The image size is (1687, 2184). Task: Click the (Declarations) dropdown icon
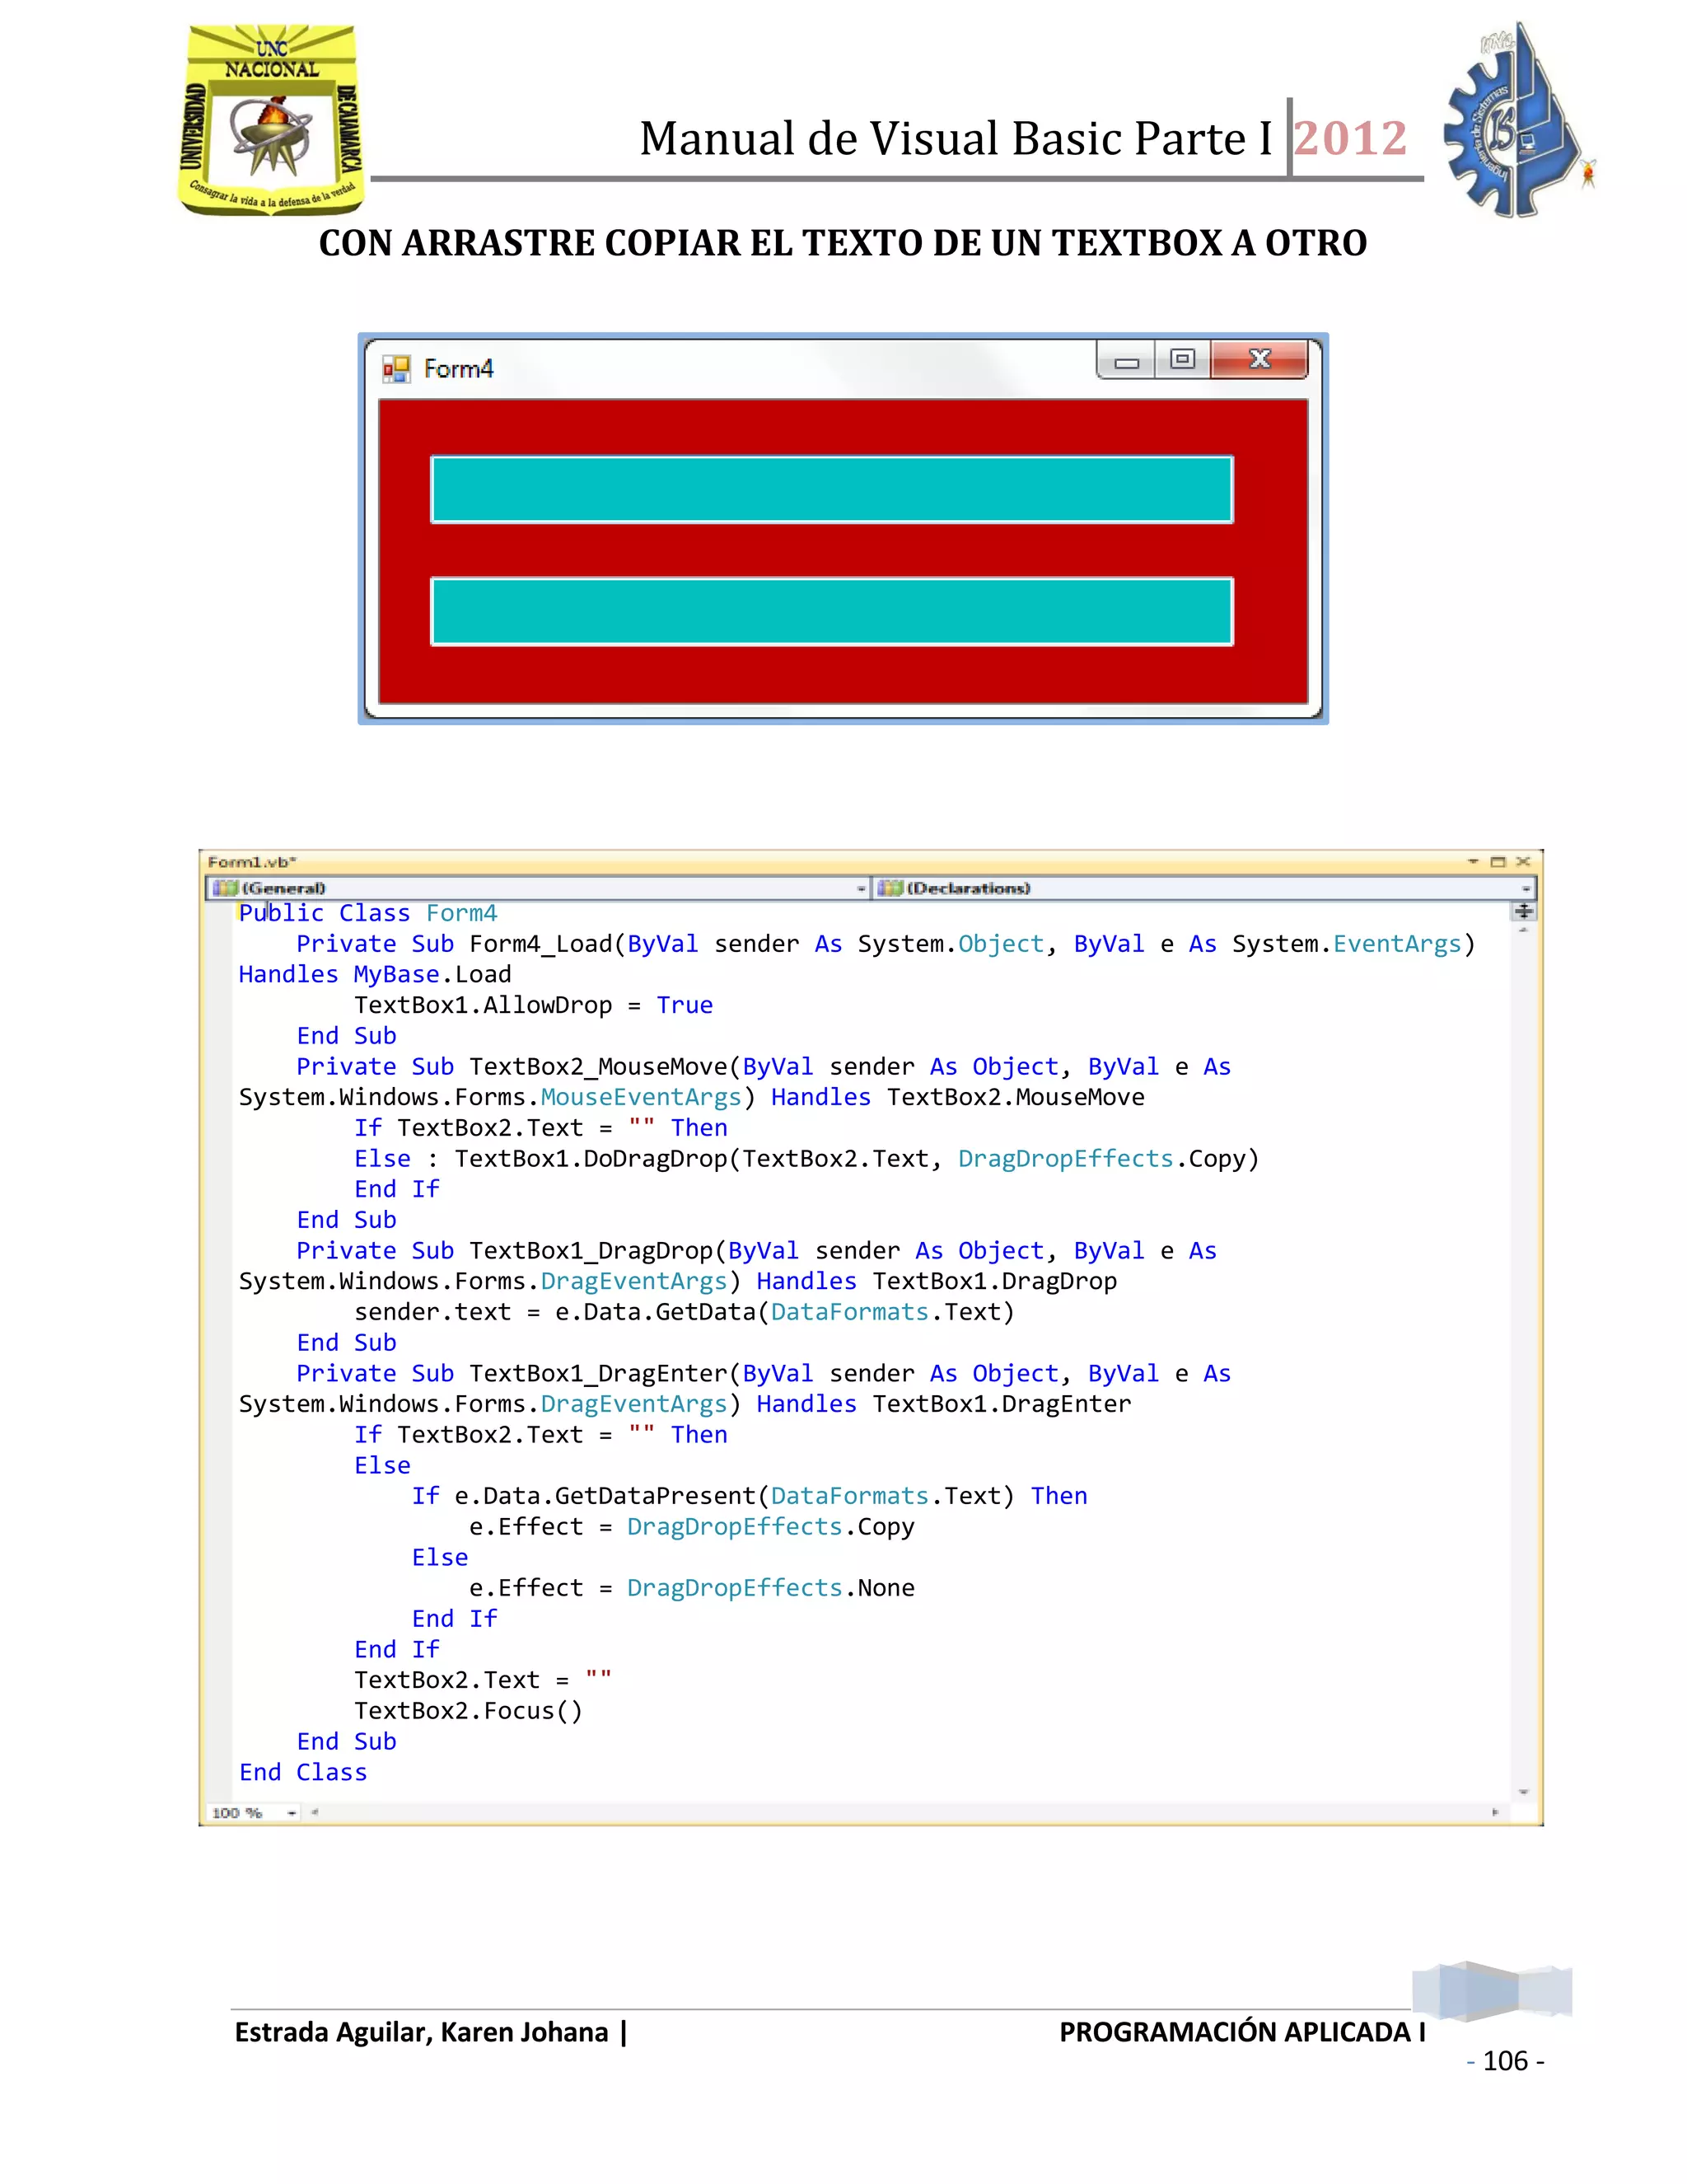click(x=890, y=888)
